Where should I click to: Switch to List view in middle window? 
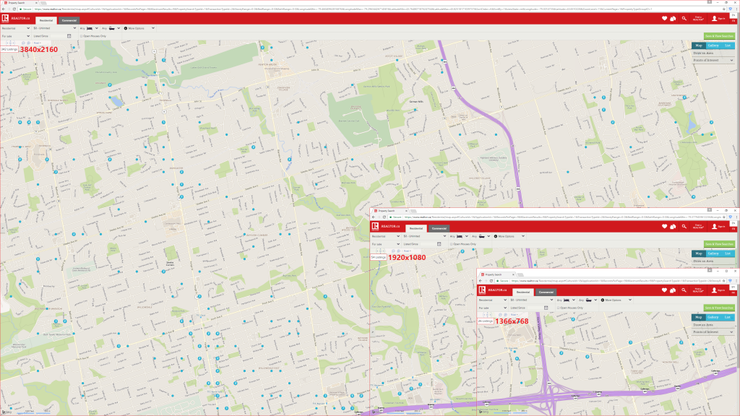pos(728,253)
